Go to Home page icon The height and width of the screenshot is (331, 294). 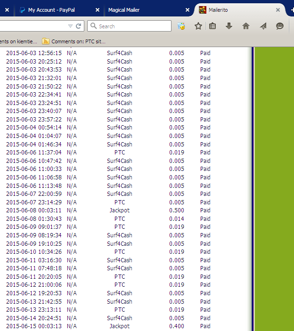pyautogui.click(x=246, y=26)
